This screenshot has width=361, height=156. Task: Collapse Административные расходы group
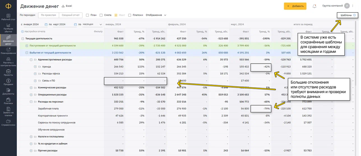31,60
